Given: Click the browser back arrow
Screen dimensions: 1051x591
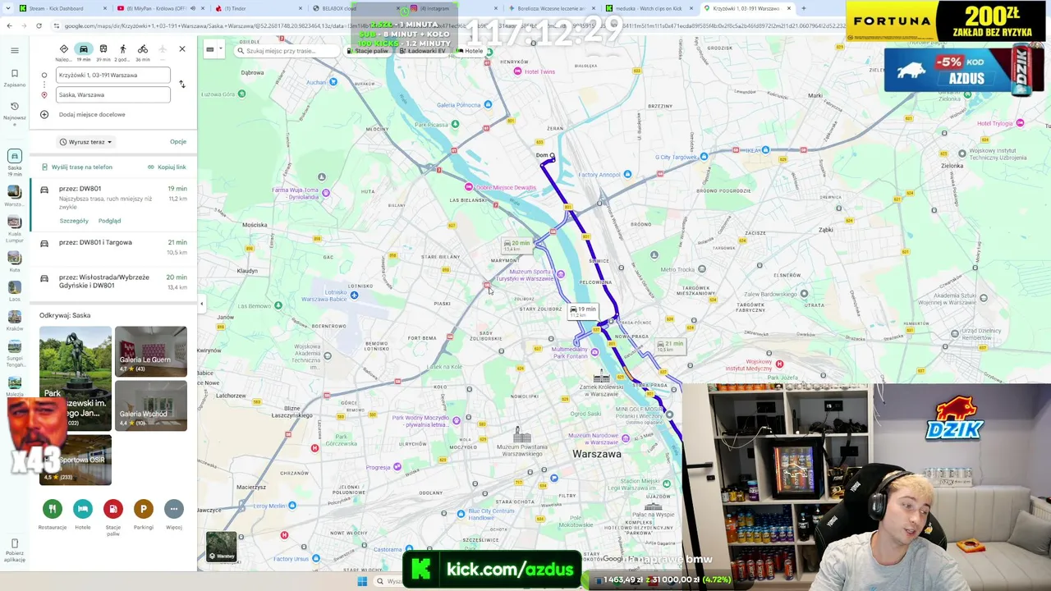Looking at the screenshot, I should (x=9, y=25).
